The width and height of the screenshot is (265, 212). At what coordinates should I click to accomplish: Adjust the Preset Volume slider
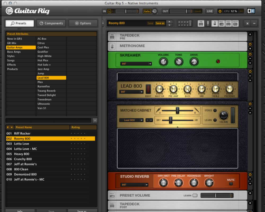tap(217, 196)
